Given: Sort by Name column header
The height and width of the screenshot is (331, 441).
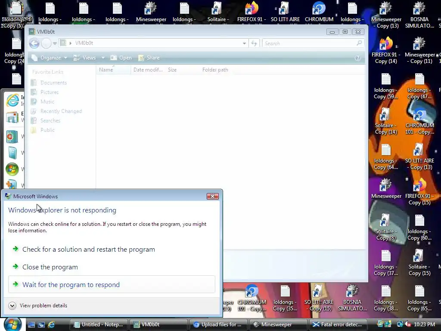Looking at the screenshot, I should click(113, 70).
